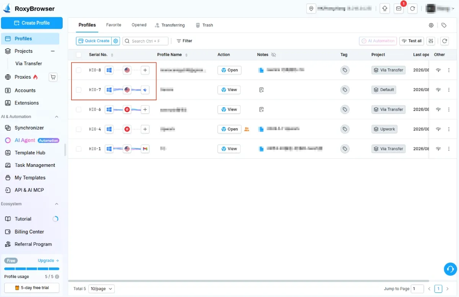Toggle the select all profiles checkbox
Viewport: 459px width, 297px height.
click(x=79, y=55)
